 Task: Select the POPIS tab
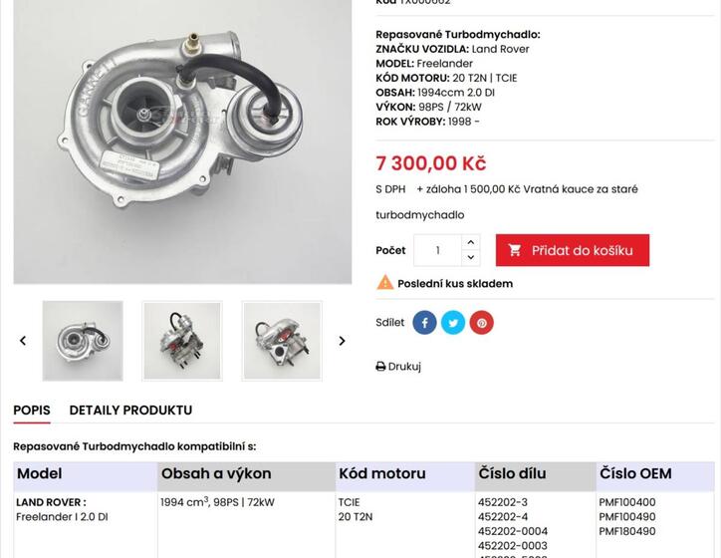click(32, 410)
